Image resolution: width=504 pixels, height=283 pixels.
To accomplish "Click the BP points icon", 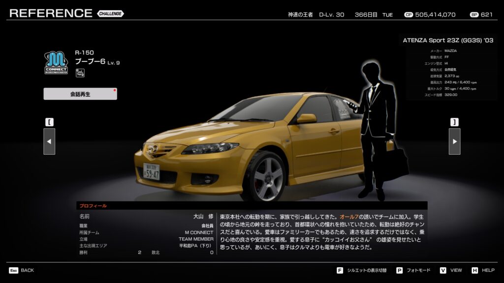I will tap(474, 15).
